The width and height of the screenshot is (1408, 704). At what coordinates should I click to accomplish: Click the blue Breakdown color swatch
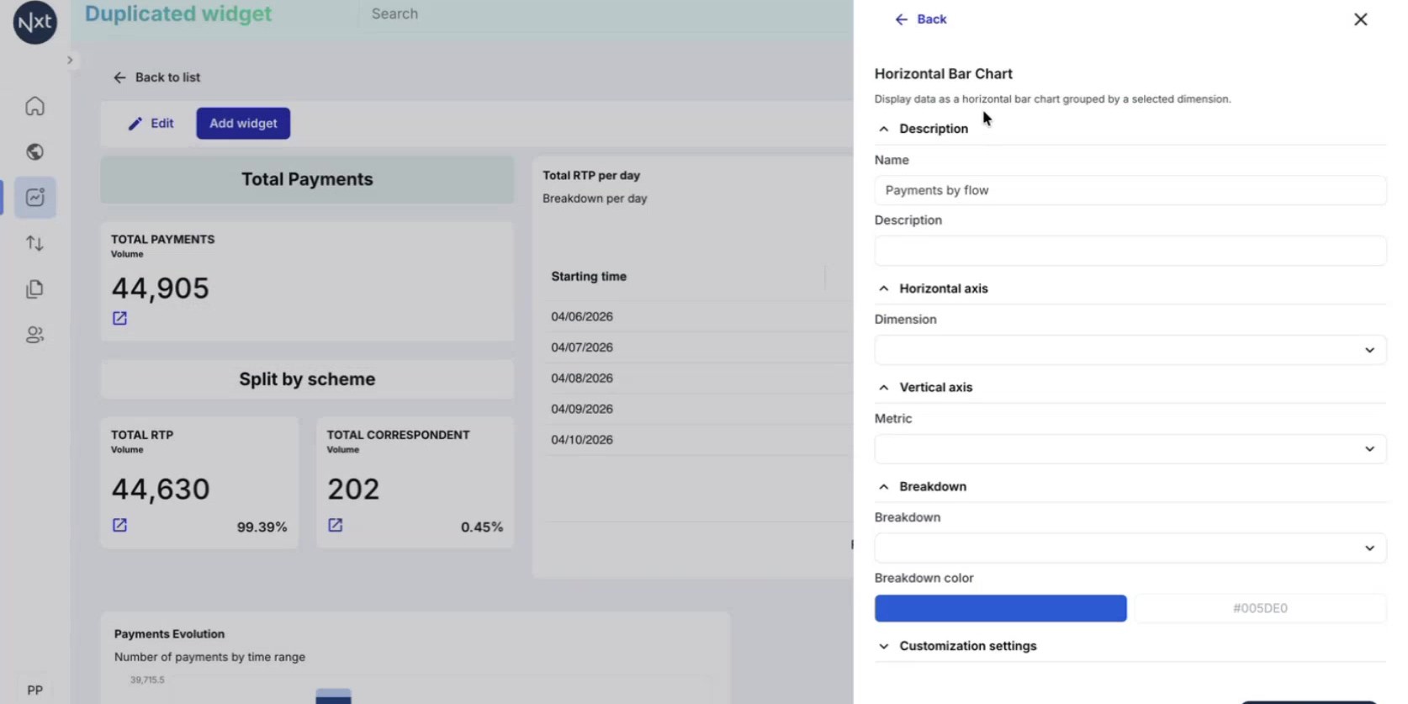(x=1000, y=608)
